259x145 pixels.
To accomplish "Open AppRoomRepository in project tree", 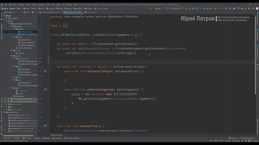I will (x=27, y=45).
